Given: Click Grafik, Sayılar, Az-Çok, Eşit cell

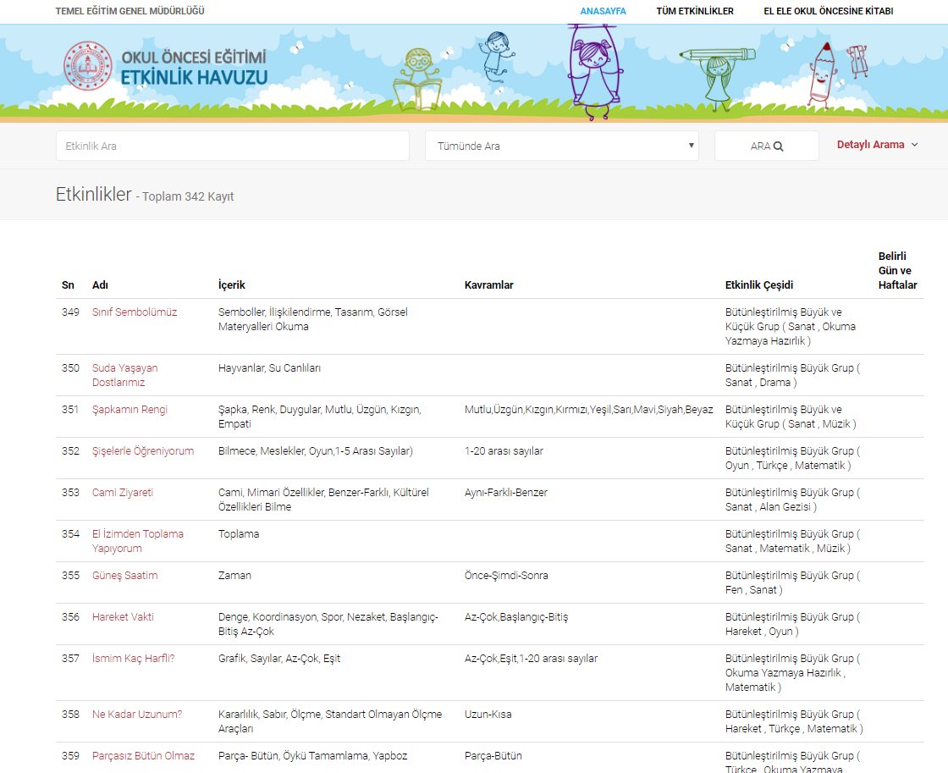Looking at the screenshot, I should point(278,658).
